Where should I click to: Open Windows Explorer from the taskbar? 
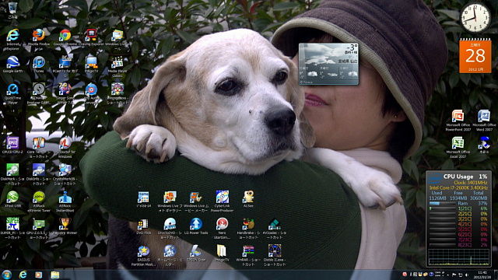point(55,275)
